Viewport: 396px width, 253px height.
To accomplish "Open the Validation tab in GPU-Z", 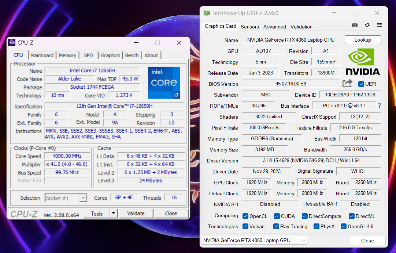I will pyautogui.click(x=301, y=27).
